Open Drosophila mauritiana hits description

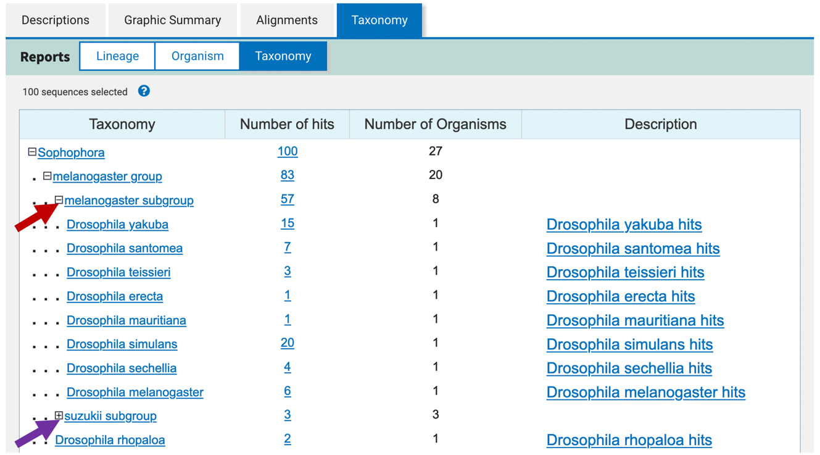635,321
